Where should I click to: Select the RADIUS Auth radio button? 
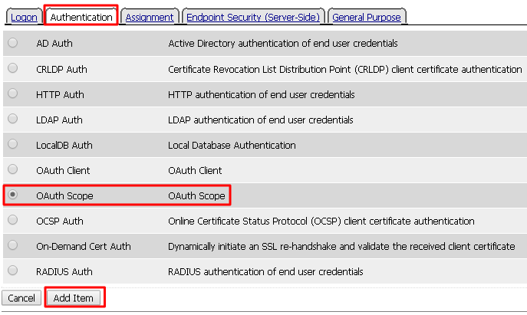(x=13, y=271)
